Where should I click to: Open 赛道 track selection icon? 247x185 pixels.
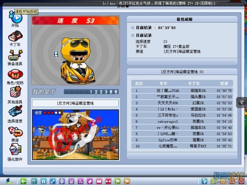[16, 132]
